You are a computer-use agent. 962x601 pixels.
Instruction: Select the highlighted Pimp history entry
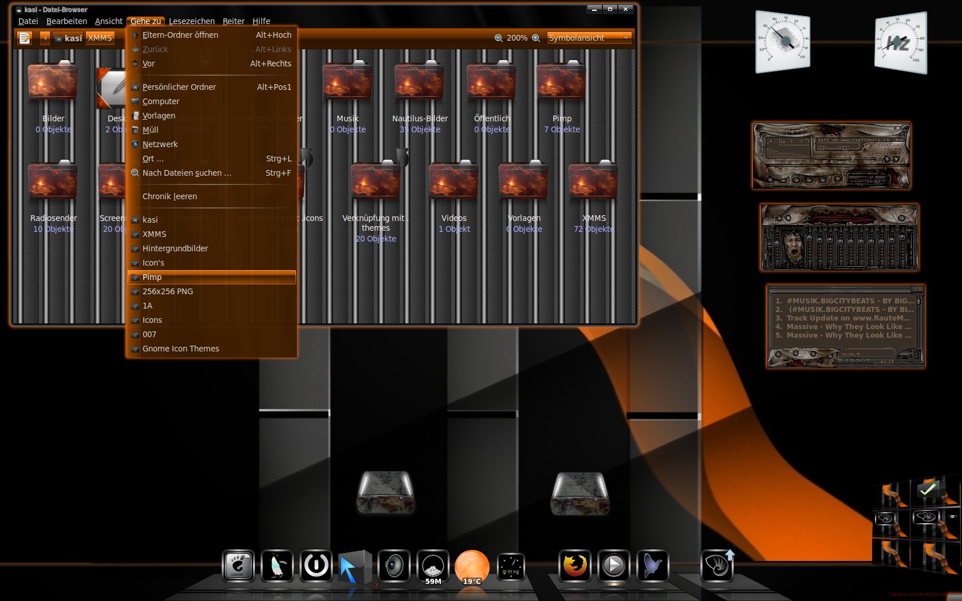coord(212,277)
